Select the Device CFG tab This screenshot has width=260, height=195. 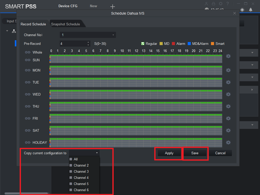point(68,6)
